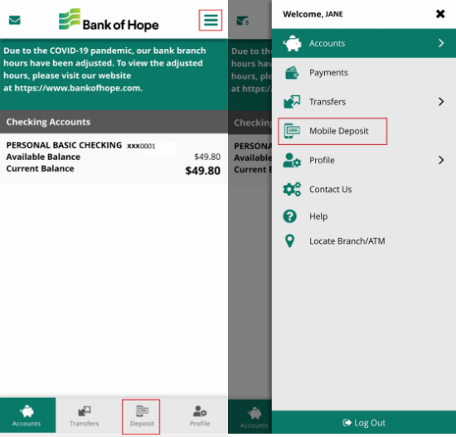Click the person-gear icon beside Profile in the menu

click(x=292, y=160)
